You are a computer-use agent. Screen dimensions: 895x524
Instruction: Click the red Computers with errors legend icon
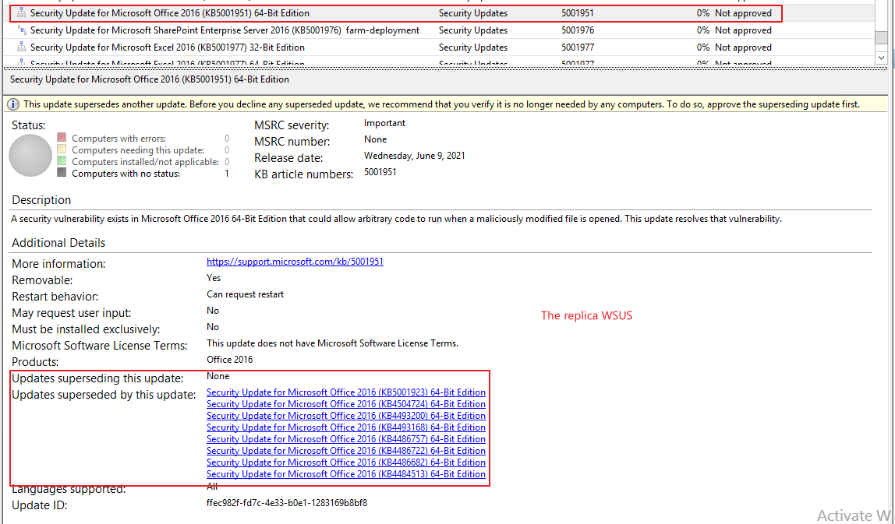[61, 137]
